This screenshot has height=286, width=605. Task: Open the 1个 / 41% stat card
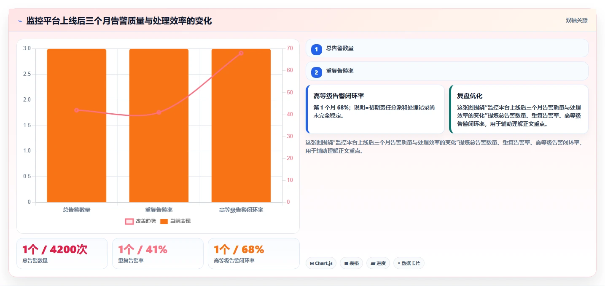tap(158, 254)
